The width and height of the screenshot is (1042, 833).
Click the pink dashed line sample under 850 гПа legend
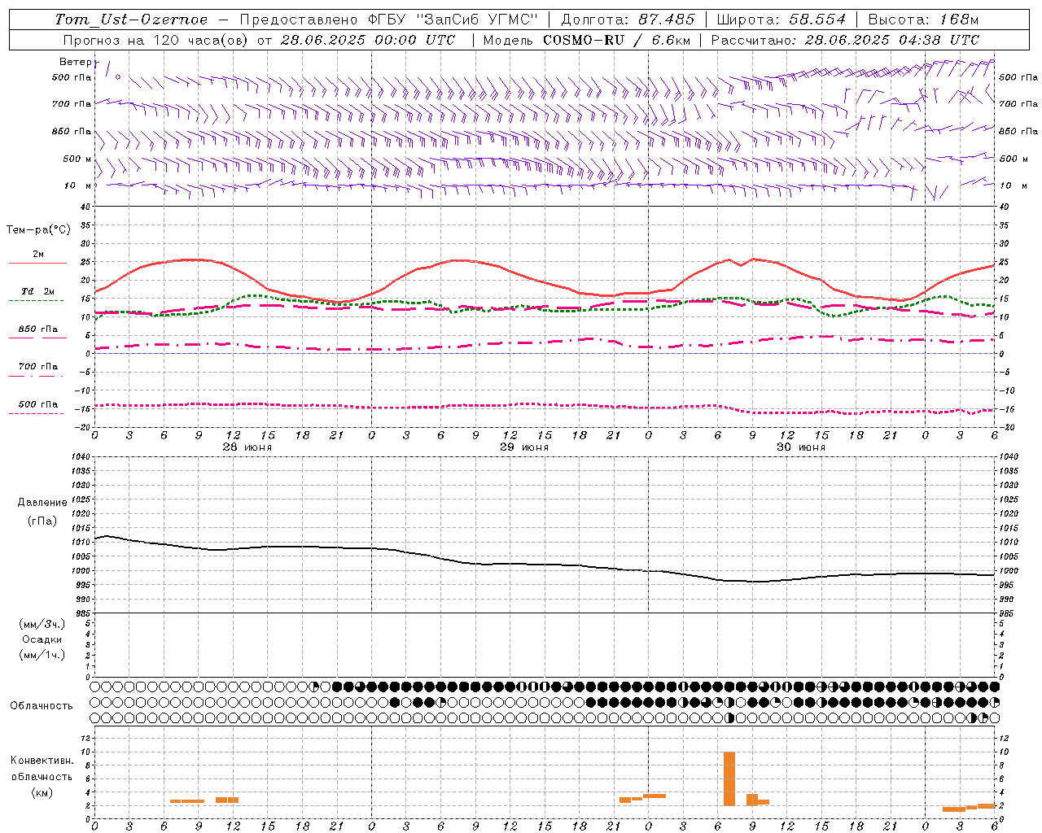(37, 338)
